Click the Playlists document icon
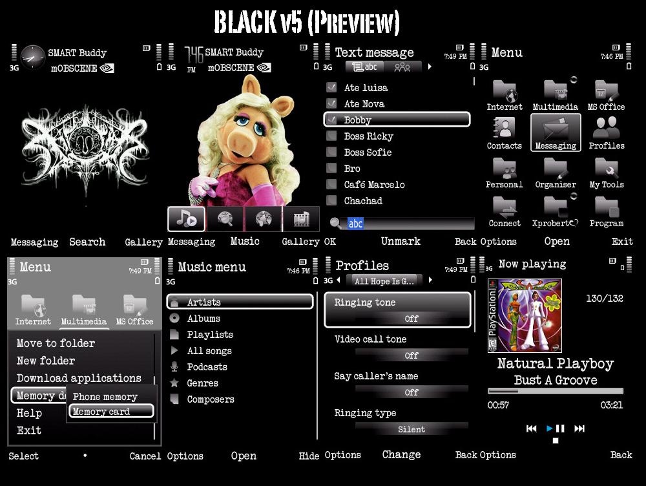 click(174, 334)
